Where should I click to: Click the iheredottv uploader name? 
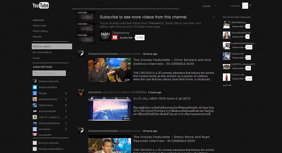(x=95, y=92)
